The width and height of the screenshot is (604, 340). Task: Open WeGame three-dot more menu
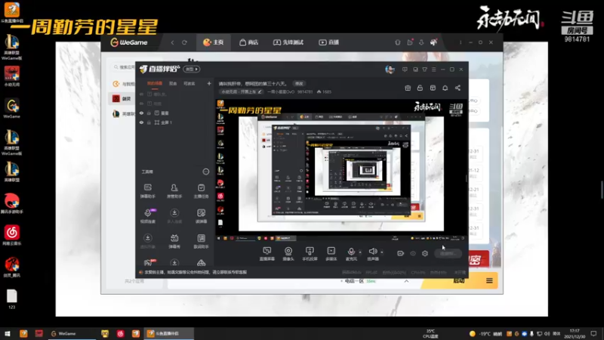point(461,42)
